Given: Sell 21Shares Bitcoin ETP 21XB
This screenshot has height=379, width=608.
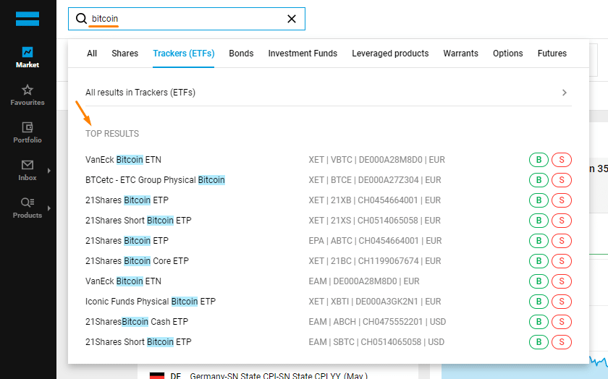Looking at the screenshot, I should [562, 200].
